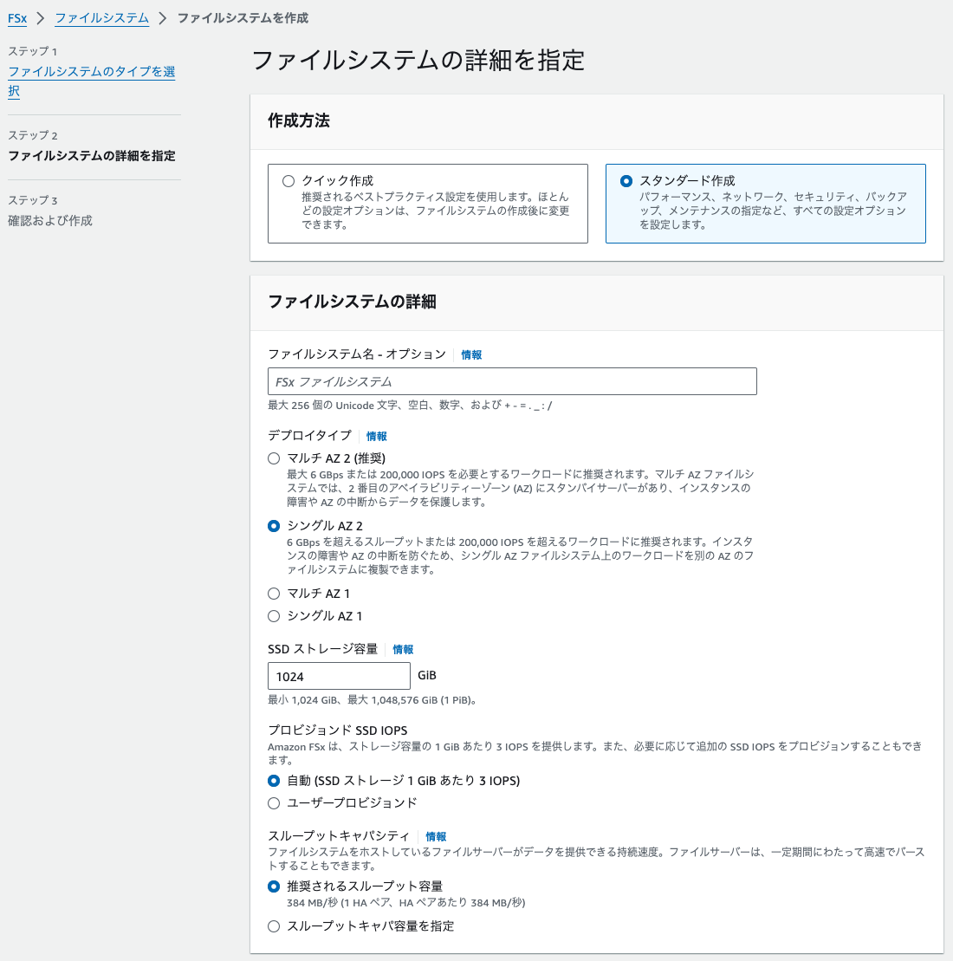Click the ファイルシステムの詳細を指定 step label

pyautogui.click(x=91, y=156)
